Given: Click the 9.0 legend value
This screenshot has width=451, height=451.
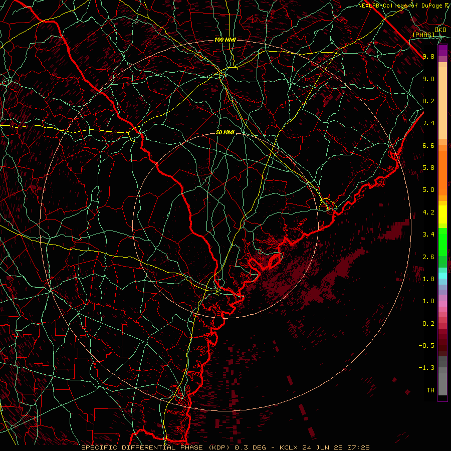Looking at the screenshot, I should click(428, 79).
